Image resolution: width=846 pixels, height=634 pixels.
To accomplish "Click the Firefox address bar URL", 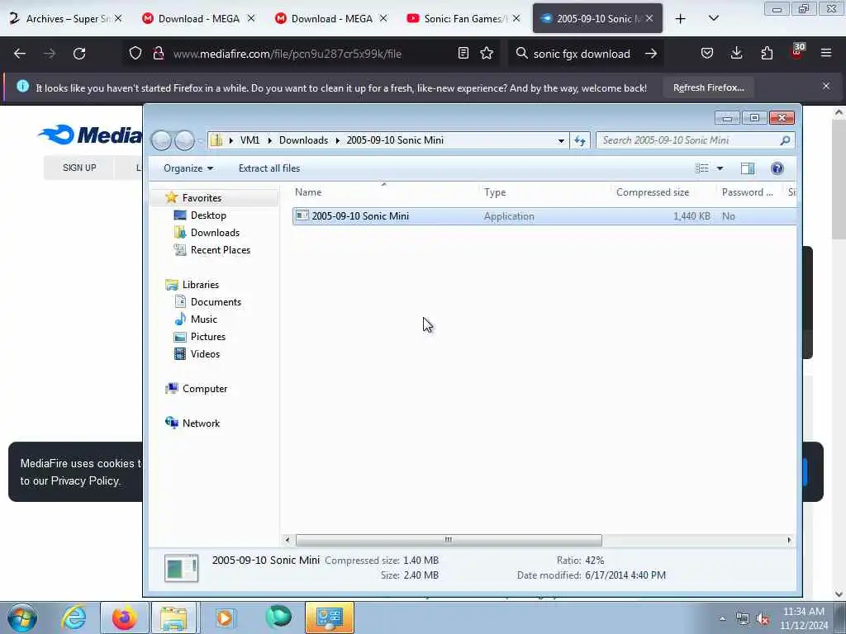I will [288, 54].
